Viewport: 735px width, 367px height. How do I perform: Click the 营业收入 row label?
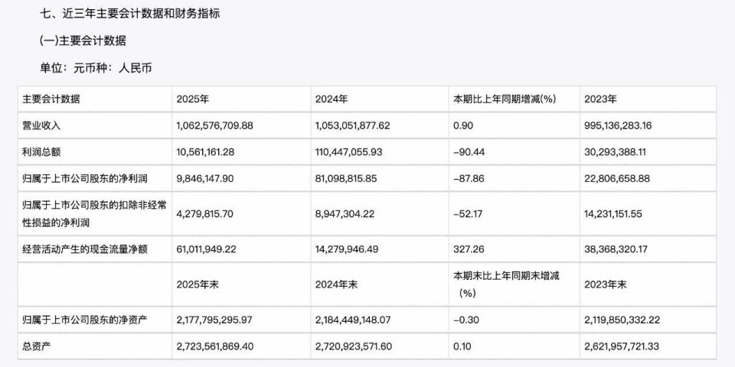coord(41,125)
